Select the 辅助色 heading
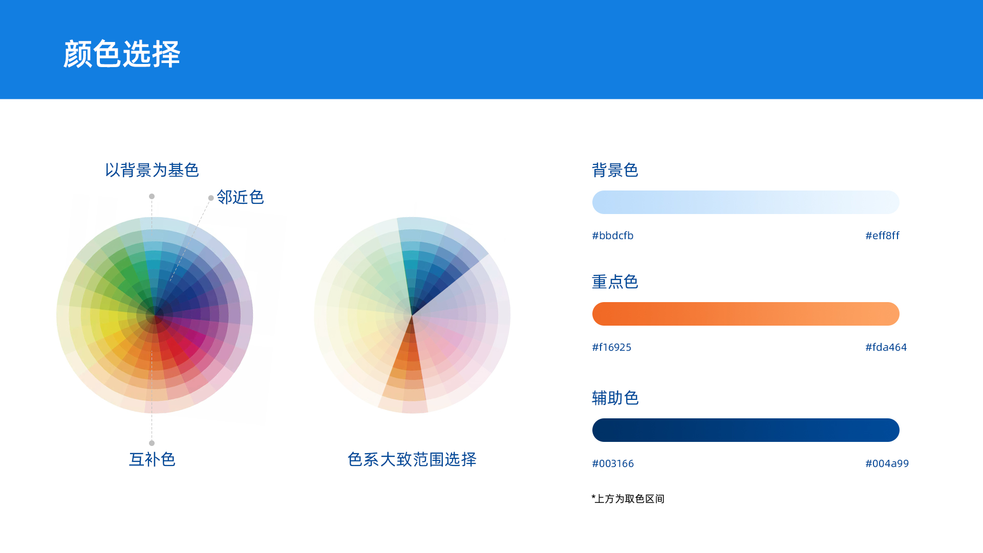983x553 pixels. (x=615, y=398)
